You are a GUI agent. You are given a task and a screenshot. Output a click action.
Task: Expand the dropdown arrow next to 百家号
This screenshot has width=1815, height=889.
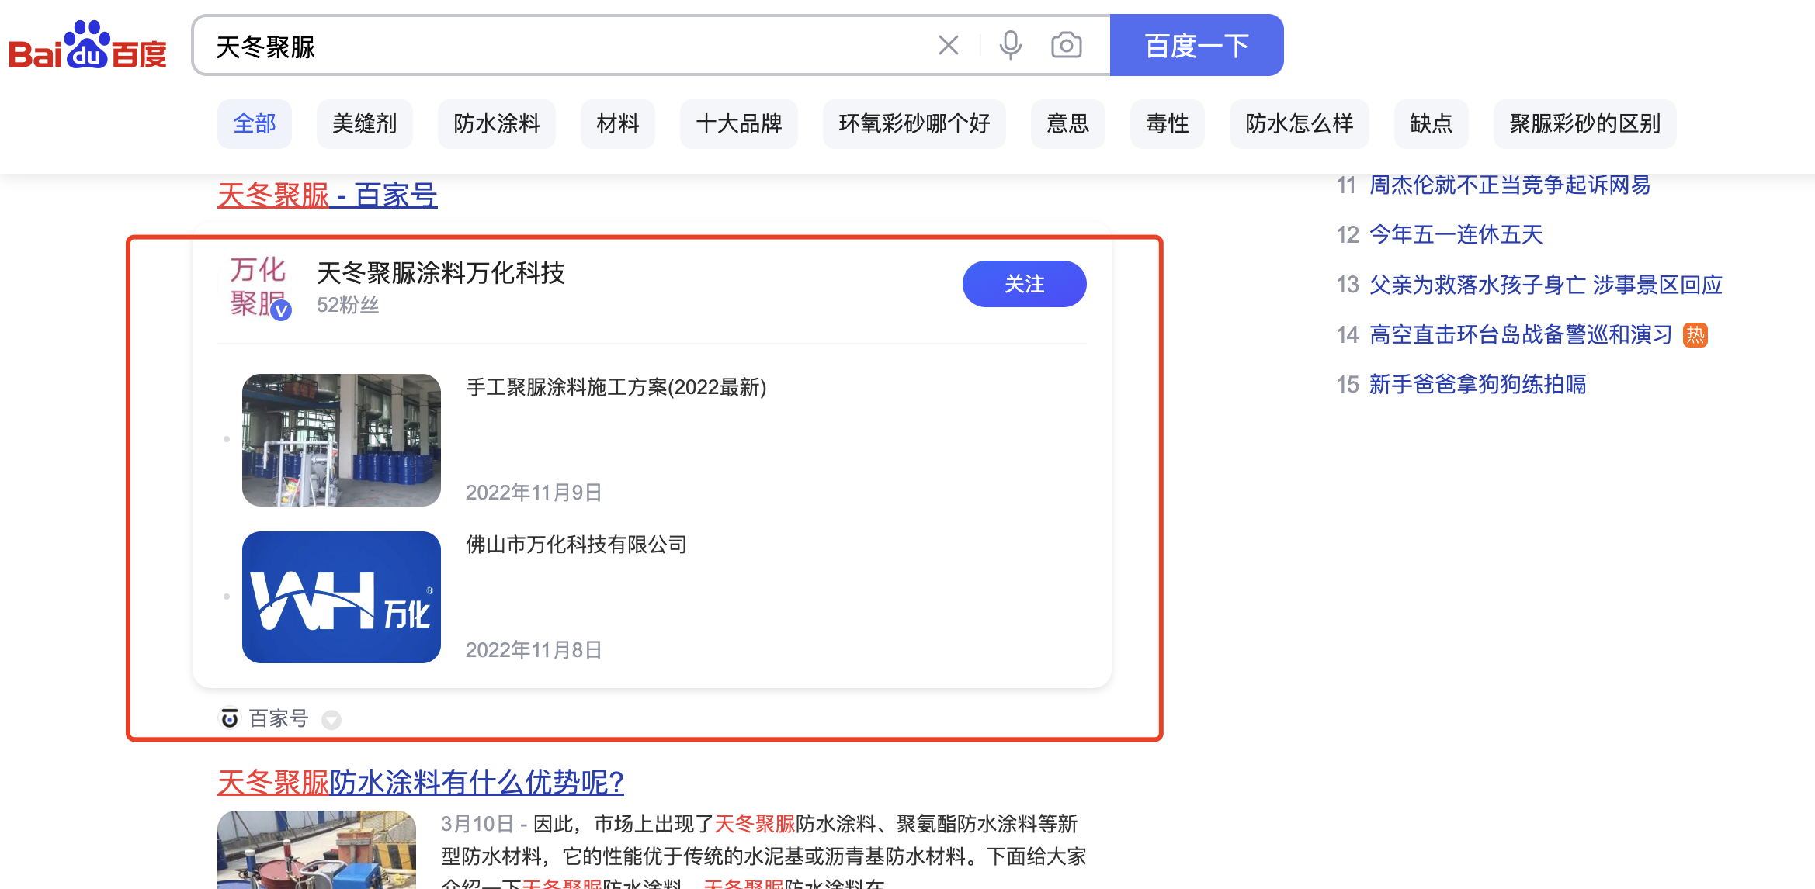click(331, 720)
